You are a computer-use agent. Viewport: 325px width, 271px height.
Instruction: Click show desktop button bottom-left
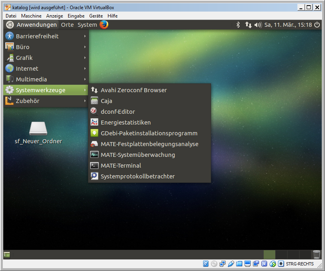(7, 255)
